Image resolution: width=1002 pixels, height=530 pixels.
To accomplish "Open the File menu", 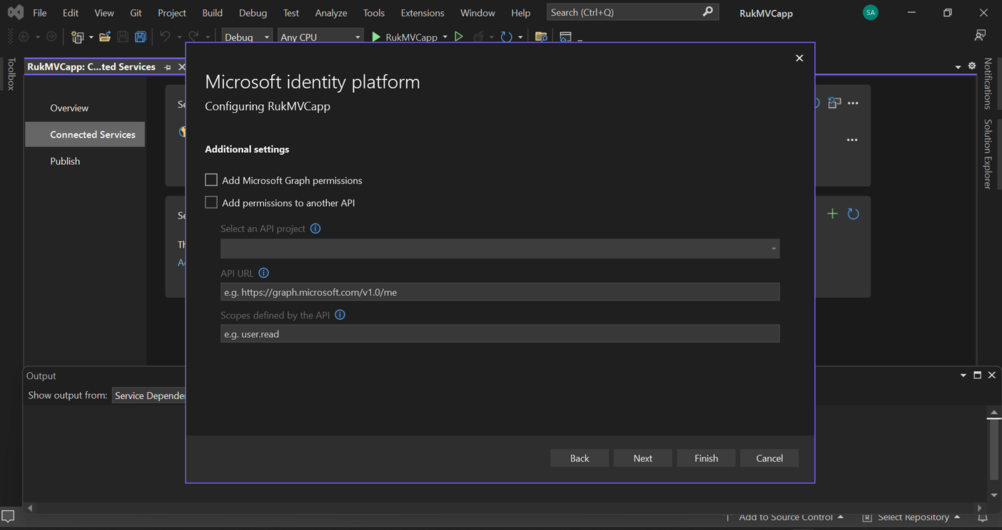I will point(39,13).
